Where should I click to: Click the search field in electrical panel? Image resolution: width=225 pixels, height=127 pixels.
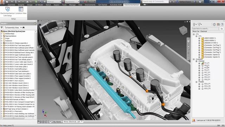[205, 29]
